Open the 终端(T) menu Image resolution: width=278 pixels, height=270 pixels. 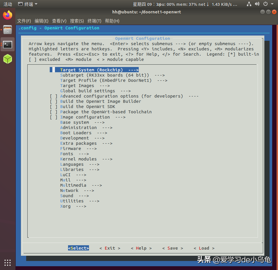tap(95, 21)
